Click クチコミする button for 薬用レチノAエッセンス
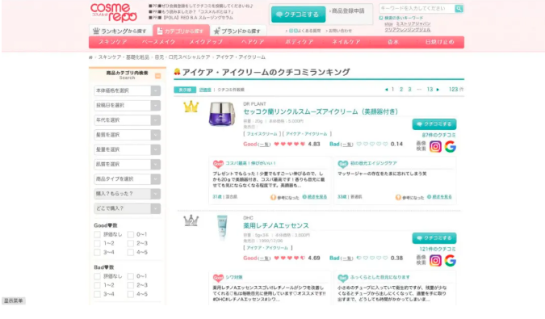Viewport: 545px width, 319px height. 434,238
